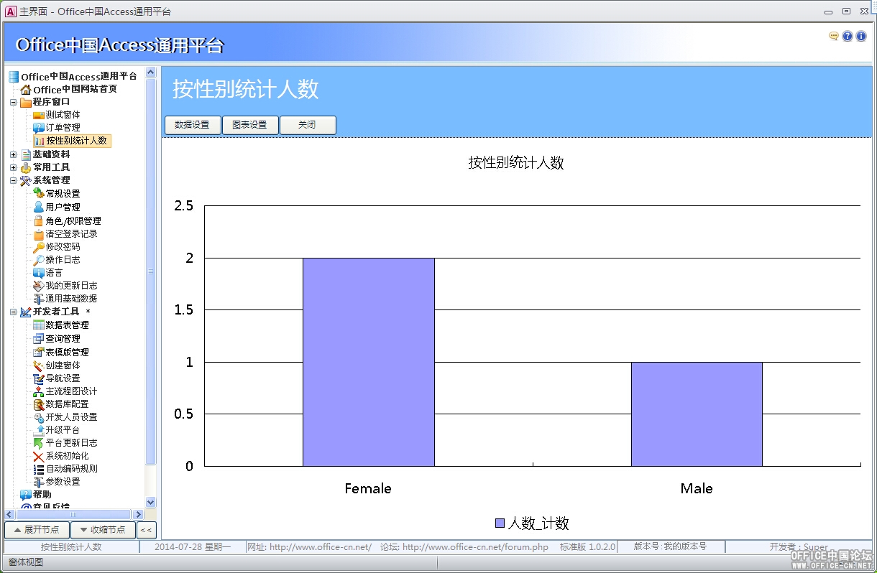Image resolution: width=877 pixels, height=573 pixels.
Task: Click the 标准版 1.0.2.0 status text
Action: pyautogui.click(x=587, y=547)
